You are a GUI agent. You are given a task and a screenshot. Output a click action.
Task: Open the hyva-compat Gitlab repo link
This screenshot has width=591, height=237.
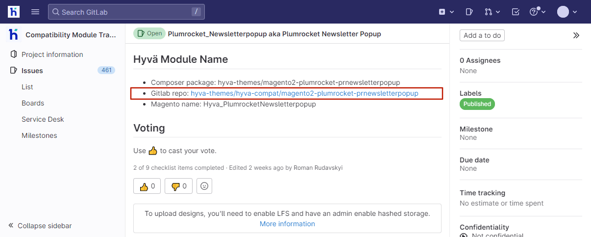tap(304, 93)
